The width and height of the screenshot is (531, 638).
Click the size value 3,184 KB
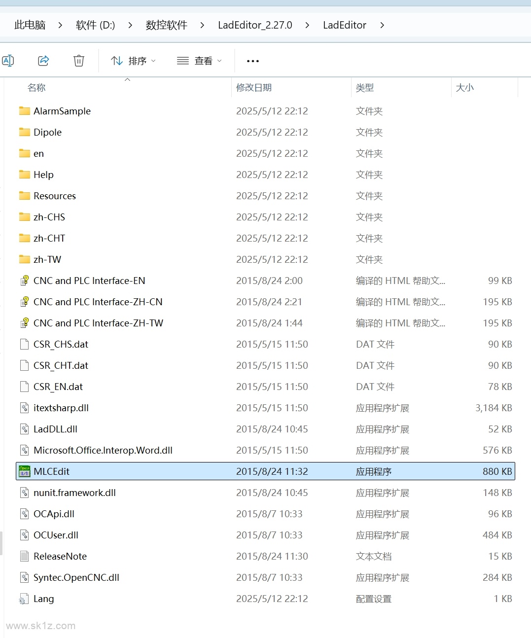(x=494, y=408)
